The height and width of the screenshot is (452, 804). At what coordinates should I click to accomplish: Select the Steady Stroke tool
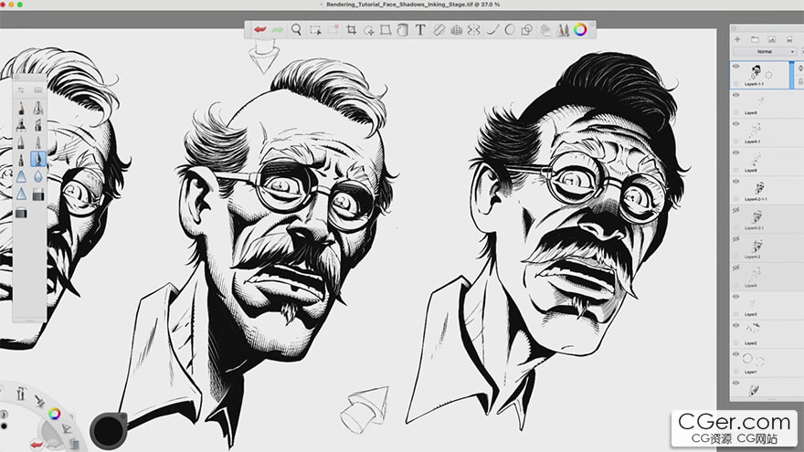(492, 30)
